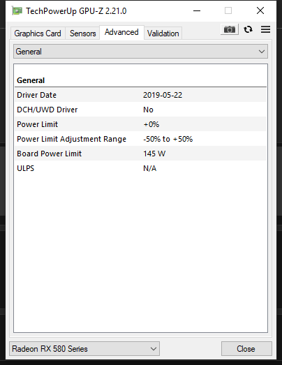The image size is (282, 365).
Task: Switch to the Sensors tab
Action: pos(82,33)
